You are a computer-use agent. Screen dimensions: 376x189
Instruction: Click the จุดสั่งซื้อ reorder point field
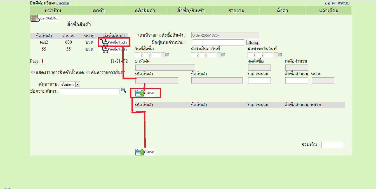pyautogui.click(x=259, y=68)
